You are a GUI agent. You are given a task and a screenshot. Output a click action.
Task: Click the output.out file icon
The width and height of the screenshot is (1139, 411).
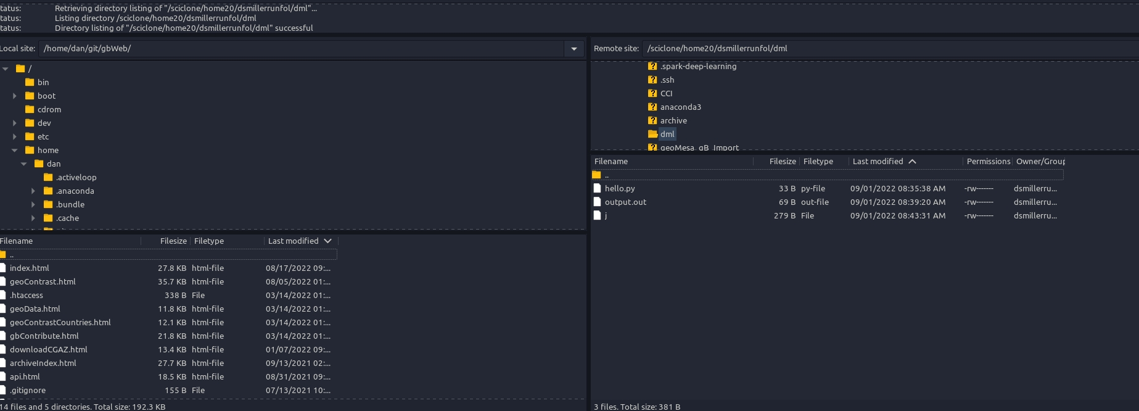click(x=596, y=202)
